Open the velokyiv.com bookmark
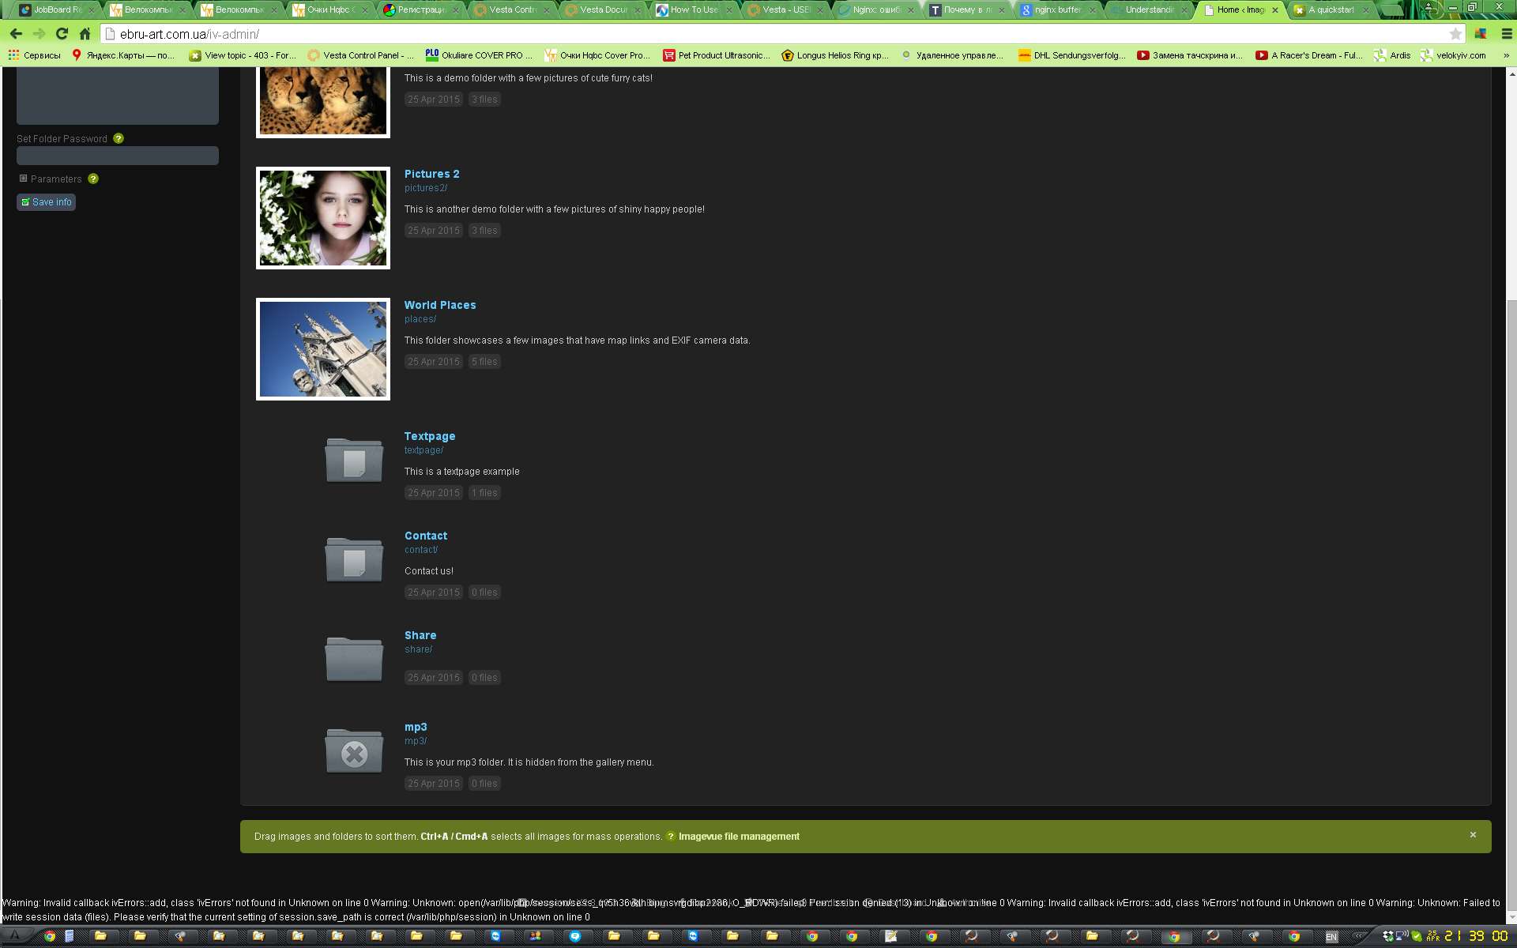 tap(1453, 55)
